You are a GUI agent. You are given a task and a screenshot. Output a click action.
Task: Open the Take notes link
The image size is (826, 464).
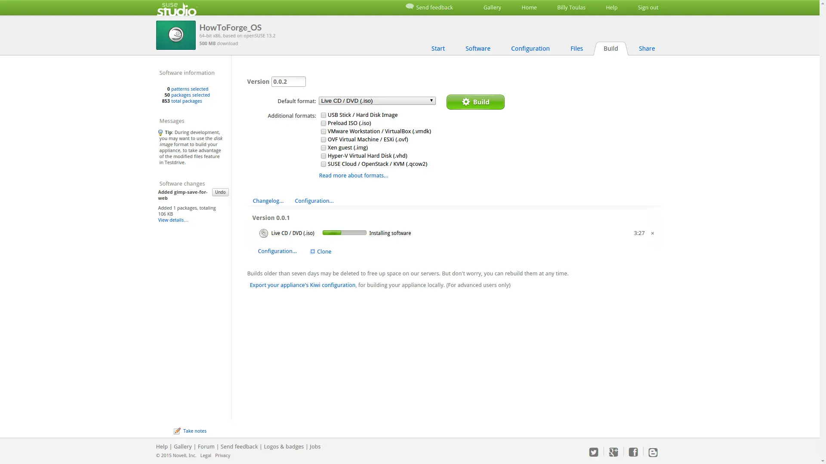[x=195, y=431]
